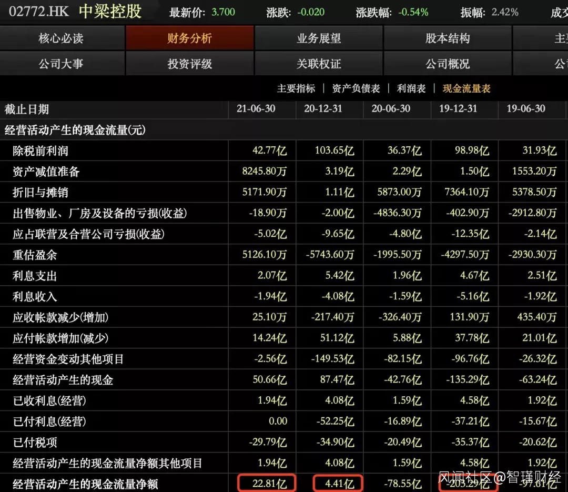This screenshot has width=568, height=492.
Task: Select the 重估盈余 row label
Action: tap(35, 255)
